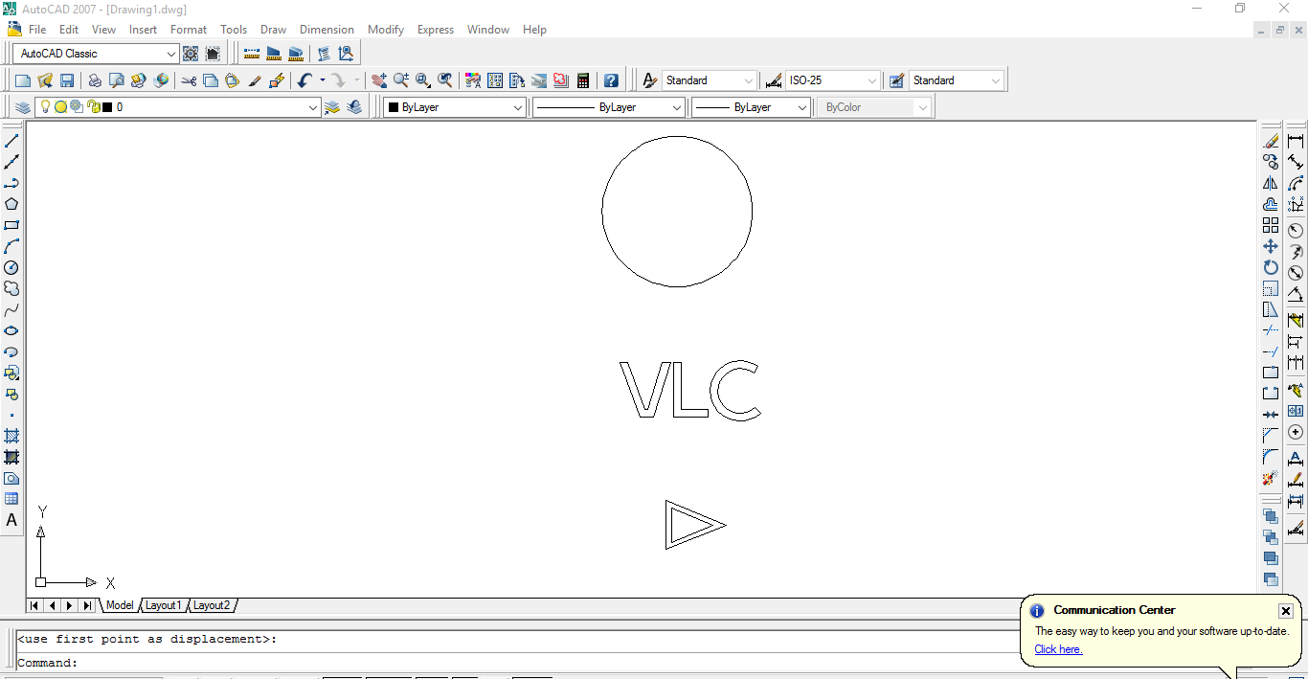Open the AutoCAD Classic workspace dropdown

[x=171, y=54]
